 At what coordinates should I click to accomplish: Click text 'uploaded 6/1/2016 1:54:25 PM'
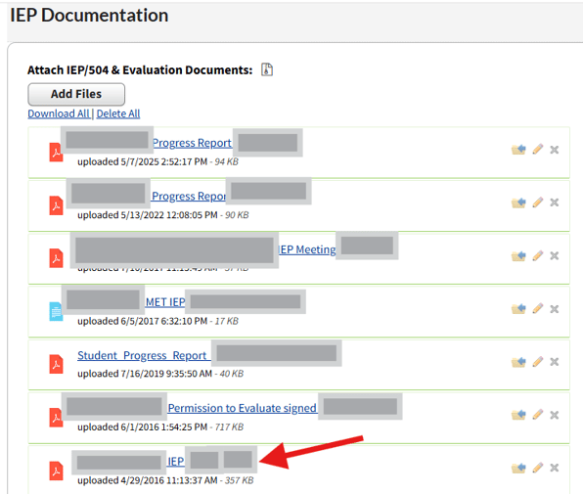[143, 427]
